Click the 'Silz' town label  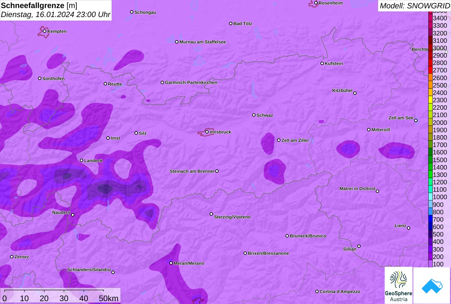[143, 133]
